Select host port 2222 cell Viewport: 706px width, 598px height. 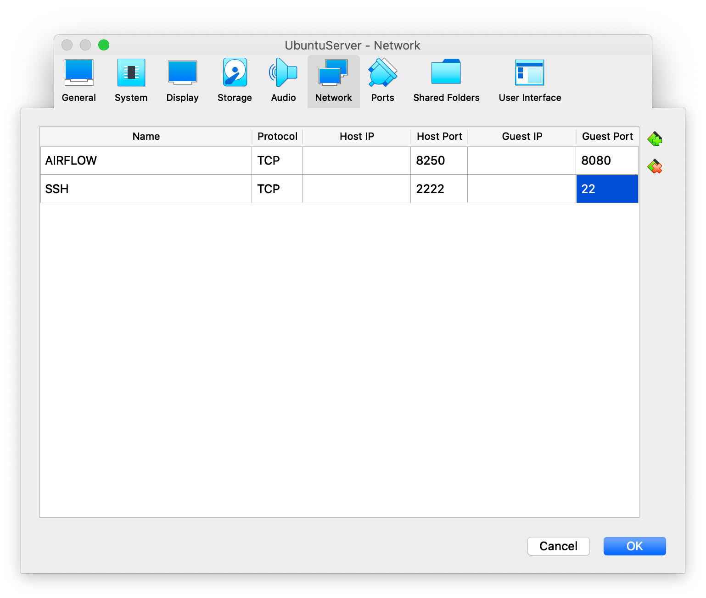click(x=439, y=189)
